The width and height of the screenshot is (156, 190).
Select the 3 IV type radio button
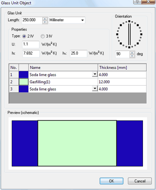click(x=43, y=36)
